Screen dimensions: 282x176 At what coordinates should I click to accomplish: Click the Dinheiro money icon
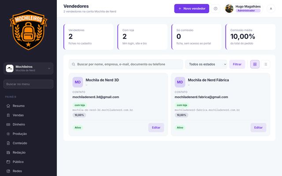pyautogui.click(x=8, y=125)
